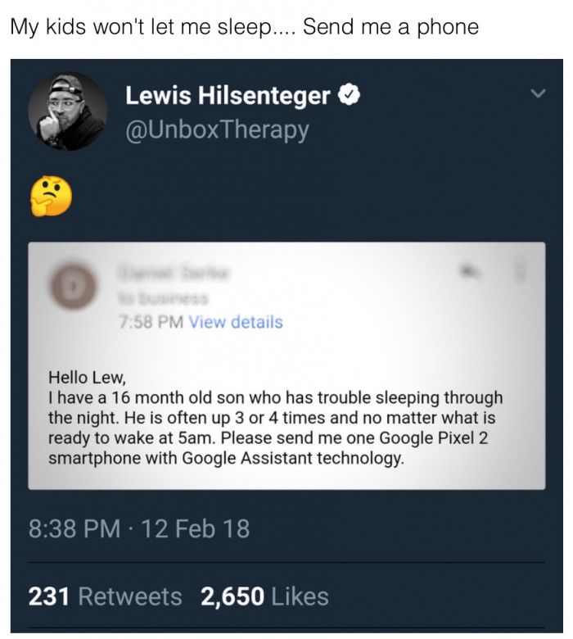Click the 'My kids won't let me sleep' caption

(245, 27)
